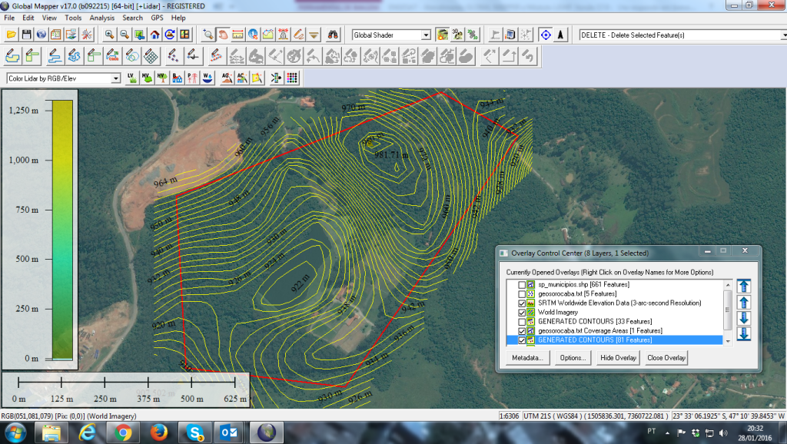The width and height of the screenshot is (787, 444).
Task: Open the Global Shader dropdown
Action: [426, 35]
